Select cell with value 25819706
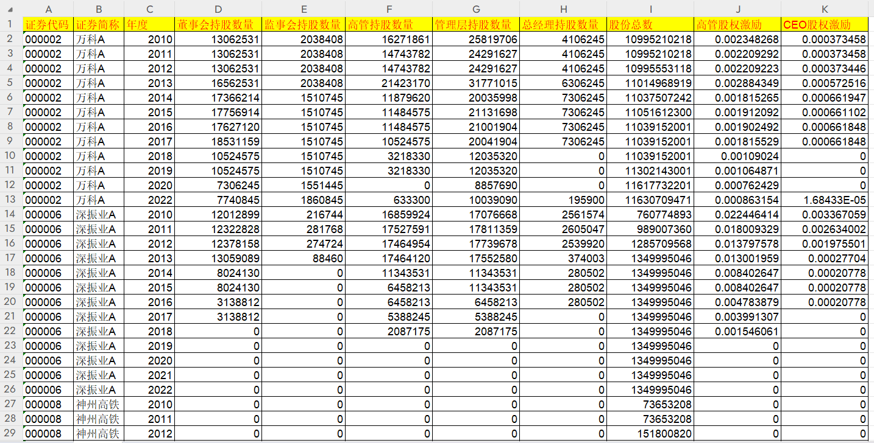The image size is (874, 443). click(x=476, y=39)
